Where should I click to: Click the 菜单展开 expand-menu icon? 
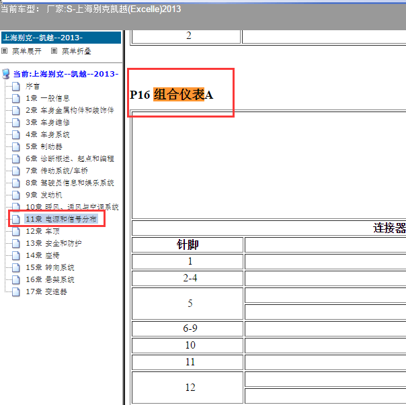pos(5,51)
